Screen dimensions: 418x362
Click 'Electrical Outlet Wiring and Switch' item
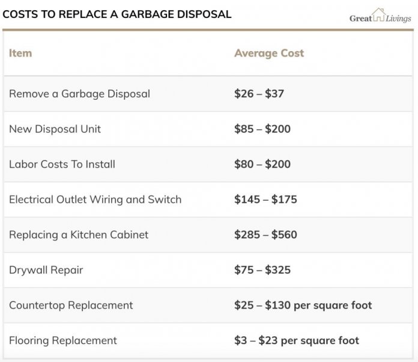95,199
